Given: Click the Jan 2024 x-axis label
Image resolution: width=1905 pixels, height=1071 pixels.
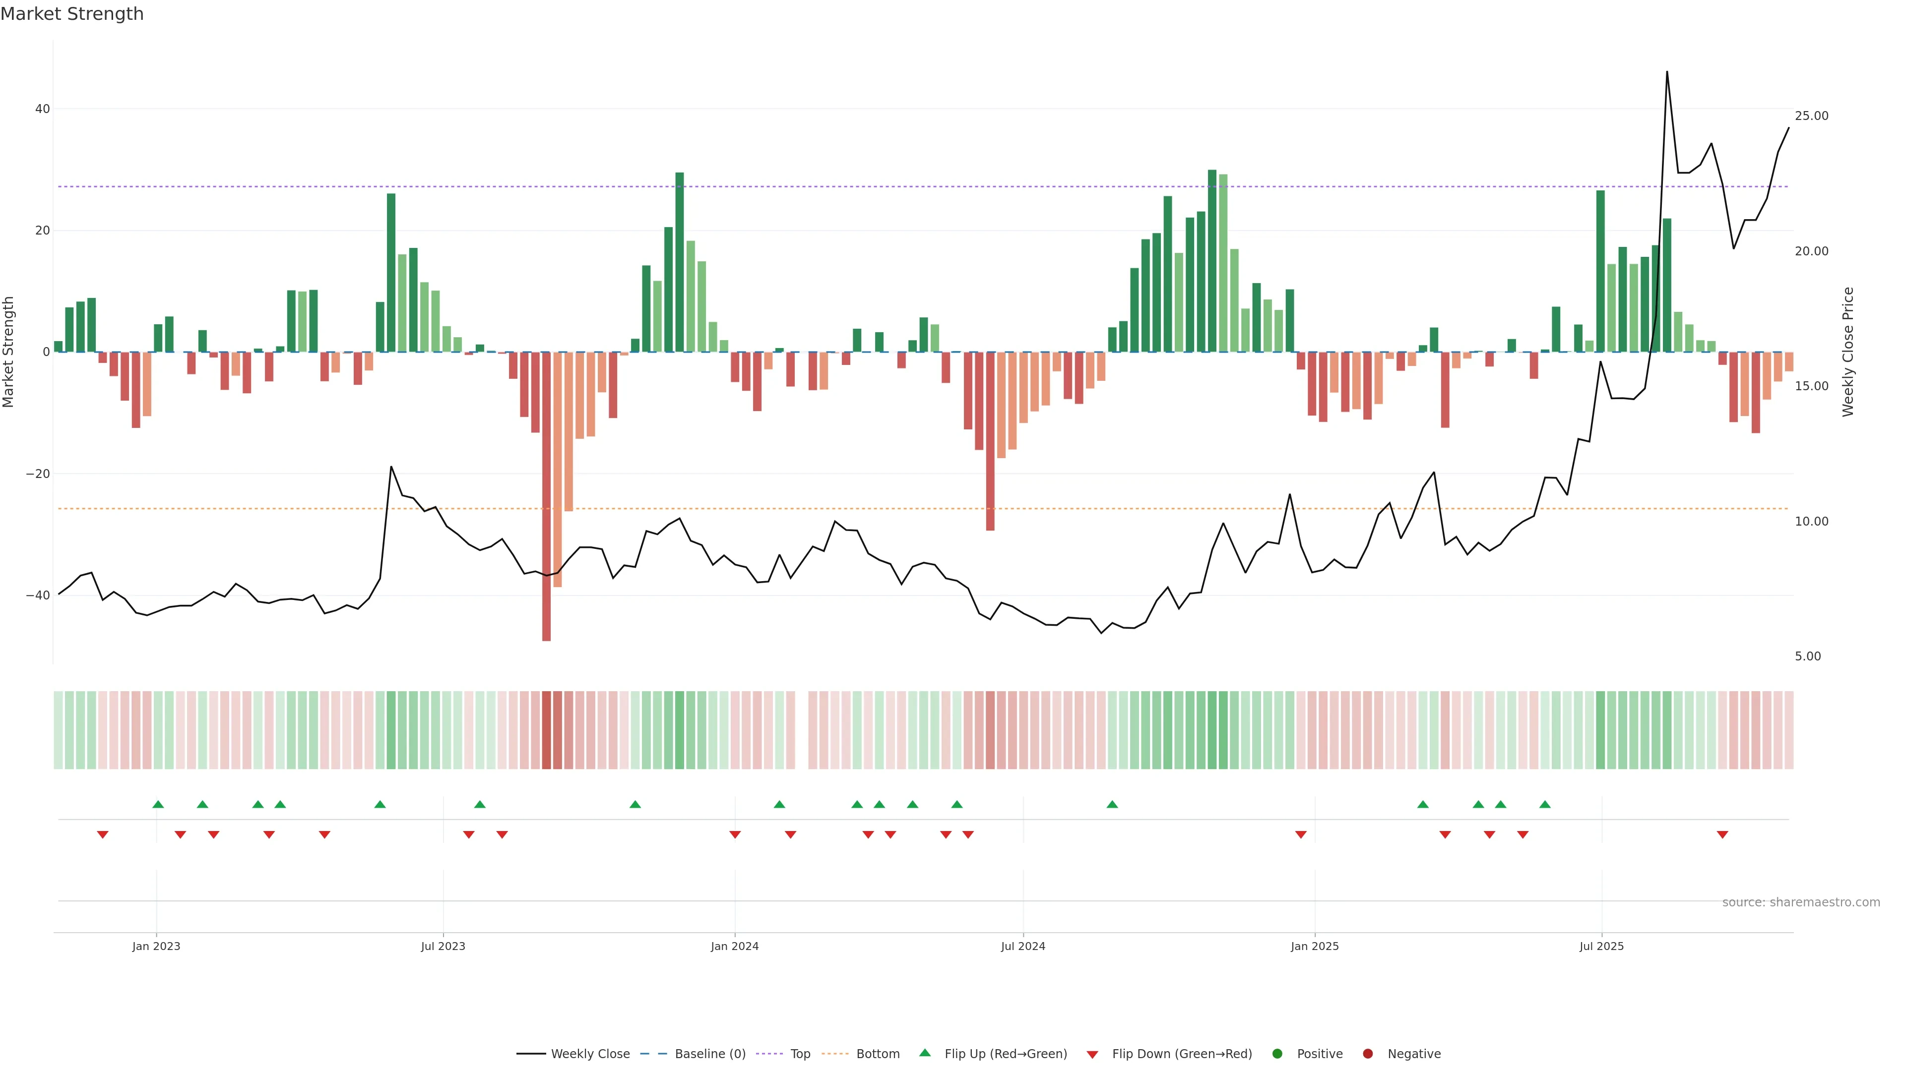Looking at the screenshot, I should [734, 946].
